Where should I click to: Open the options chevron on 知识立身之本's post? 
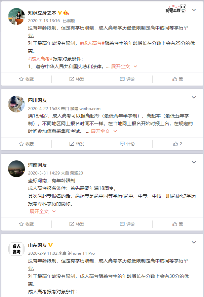194,10
